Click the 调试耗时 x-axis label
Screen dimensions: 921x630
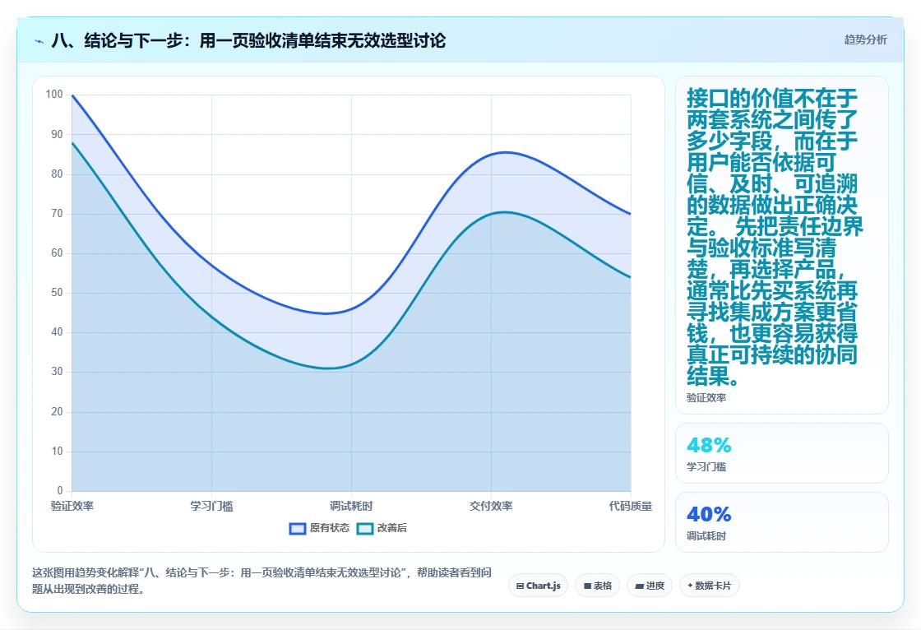tap(351, 506)
